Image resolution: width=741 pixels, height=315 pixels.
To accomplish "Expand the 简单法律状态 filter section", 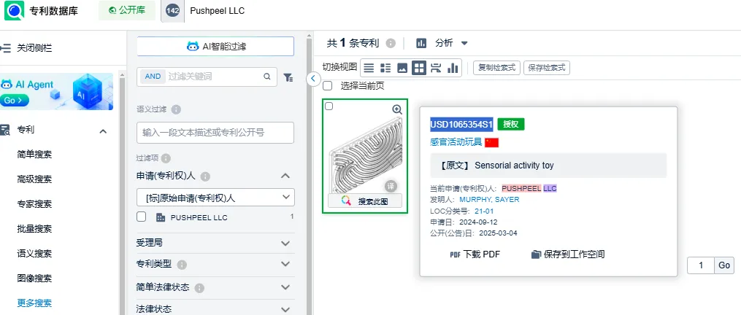I will pyautogui.click(x=285, y=287).
